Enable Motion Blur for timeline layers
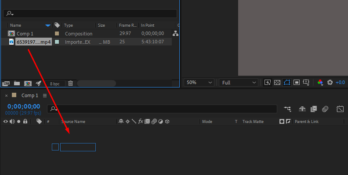Screen dimensions: 348x175 click(326, 109)
